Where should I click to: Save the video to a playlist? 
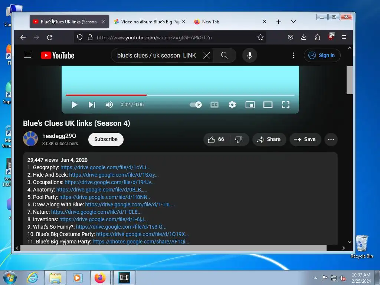click(x=305, y=140)
